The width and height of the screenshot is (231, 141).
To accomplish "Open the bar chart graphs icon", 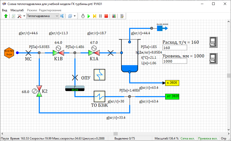I will (114, 16).
